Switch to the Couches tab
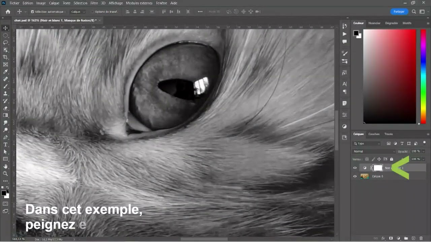This screenshot has height=242, width=431. point(374,134)
